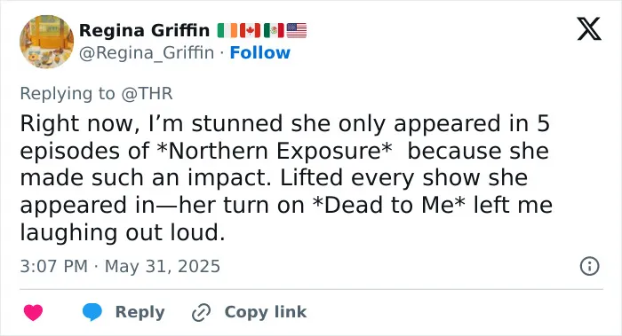This screenshot has width=622, height=336.
Task: Open the @Regina_Griffin handle
Action: 147,52
